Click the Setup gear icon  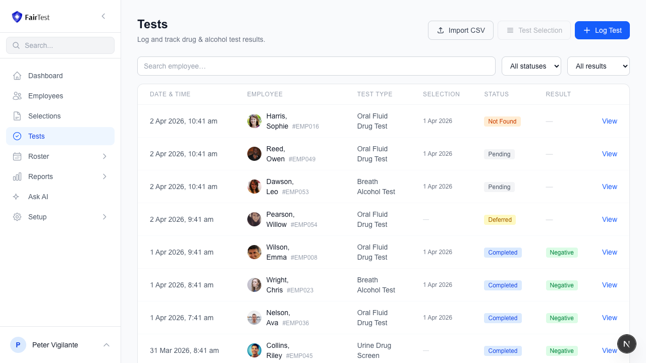pyautogui.click(x=17, y=217)
